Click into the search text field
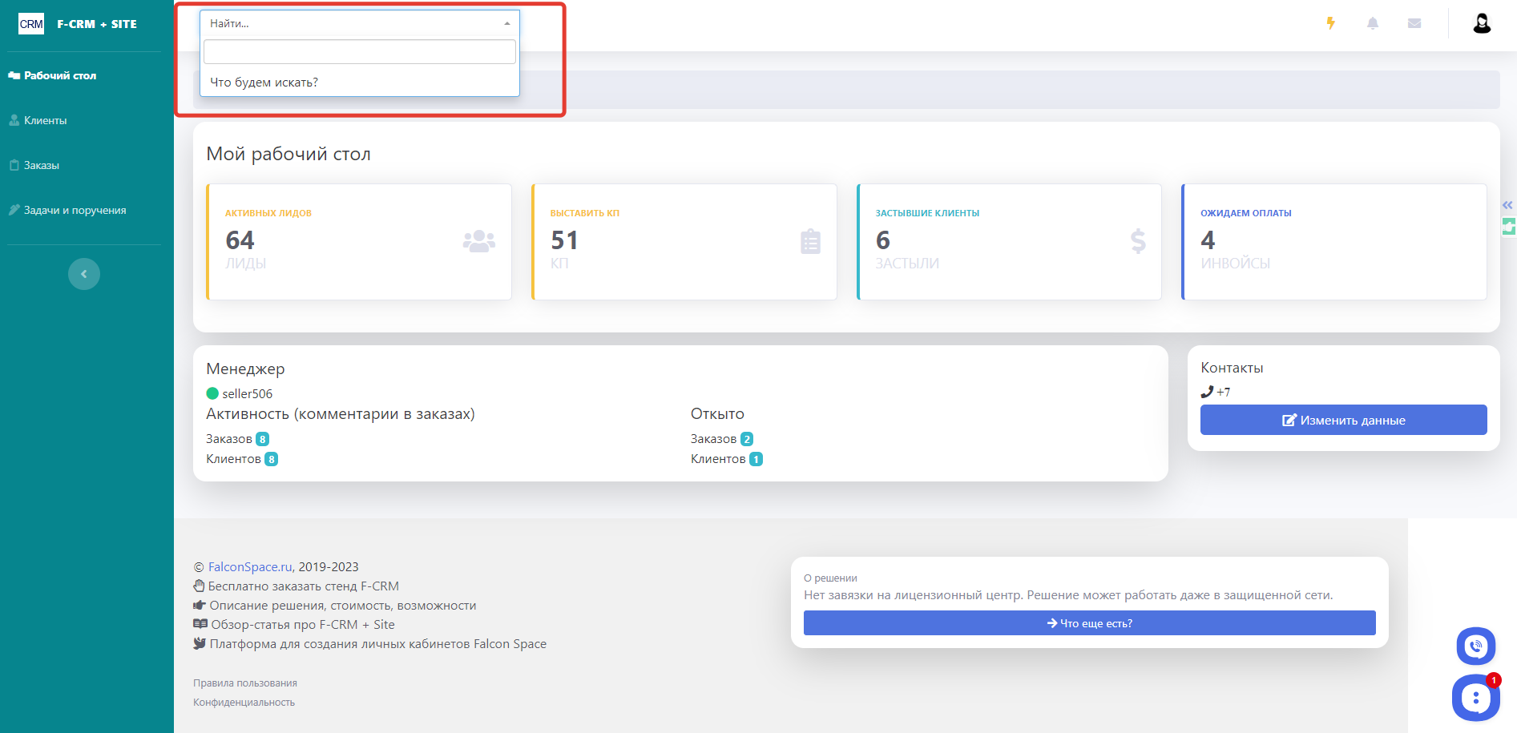The height and width of the screenshot is (733, 1517). point(359,52)
